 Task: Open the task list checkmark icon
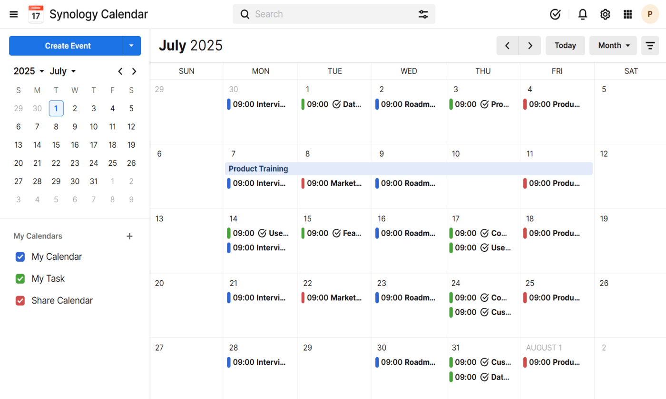[x=555, y=14]
